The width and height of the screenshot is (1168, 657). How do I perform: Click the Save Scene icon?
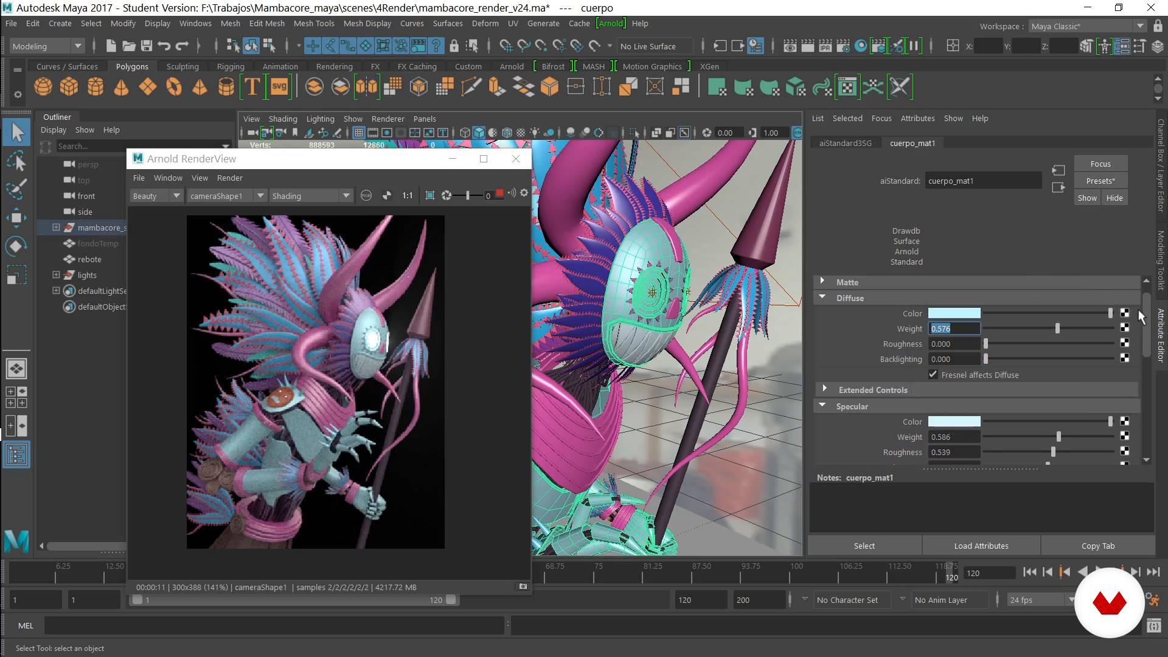(x=146, y=46)
